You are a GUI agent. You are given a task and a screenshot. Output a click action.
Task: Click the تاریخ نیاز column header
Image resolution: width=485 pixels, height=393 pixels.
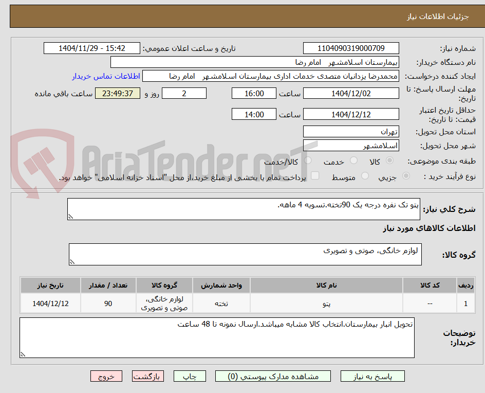(x=50, y=285)
